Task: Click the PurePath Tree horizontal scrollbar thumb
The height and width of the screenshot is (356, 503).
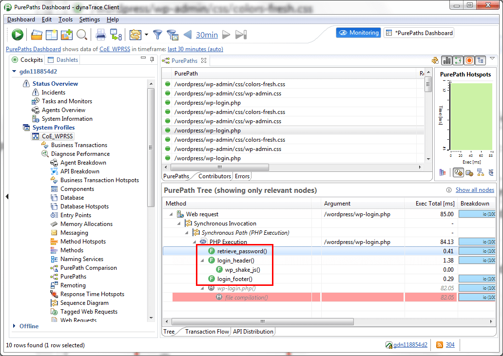Action: (262, 321)
